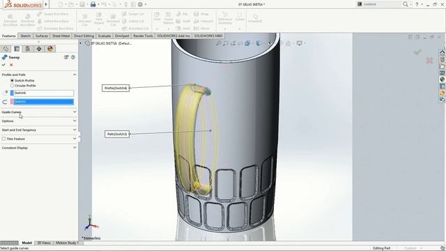Open SOLIDWORKS Resources home icon in task pane
This screenshot has height=251, width=446.
coord(443,53)
